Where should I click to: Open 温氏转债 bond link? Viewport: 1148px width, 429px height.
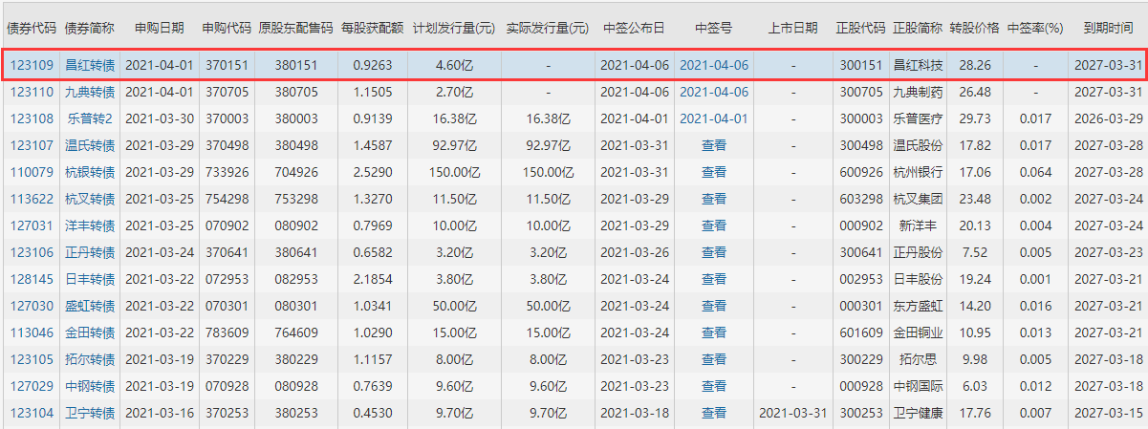90,146
